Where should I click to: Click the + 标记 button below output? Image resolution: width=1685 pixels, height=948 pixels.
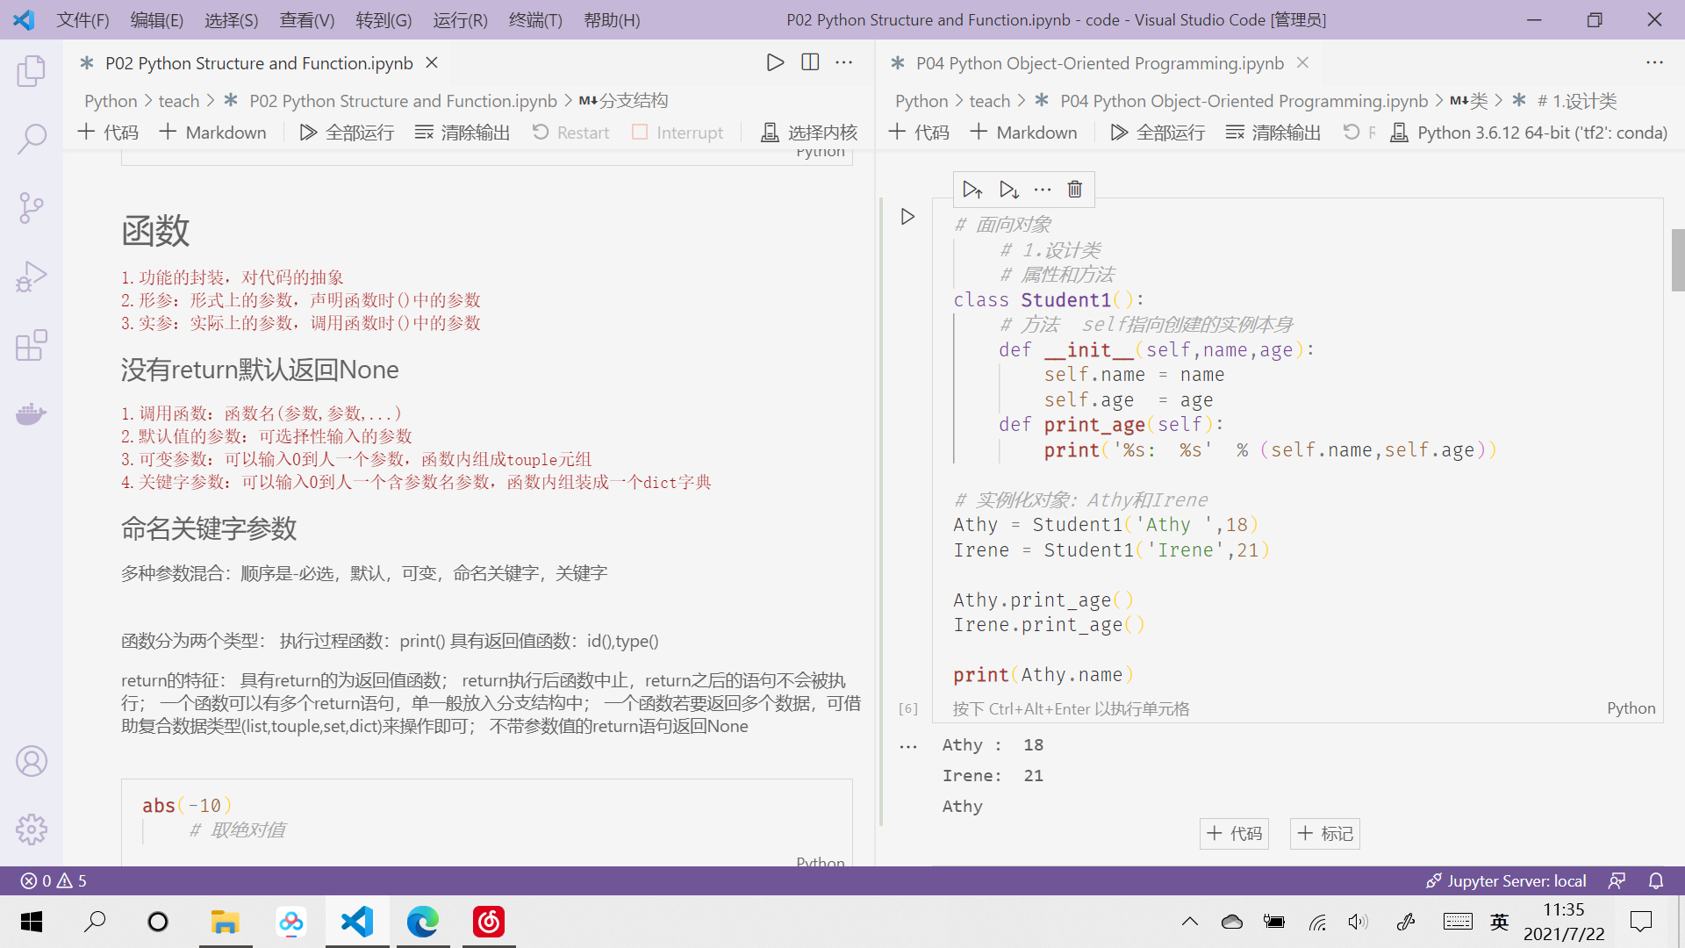pyautogui.click(x=1324, y=833)
